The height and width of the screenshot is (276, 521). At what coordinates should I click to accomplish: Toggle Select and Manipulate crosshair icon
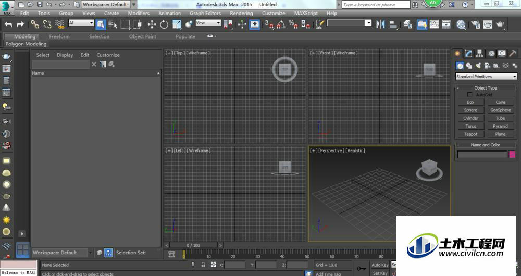point(242,24)
